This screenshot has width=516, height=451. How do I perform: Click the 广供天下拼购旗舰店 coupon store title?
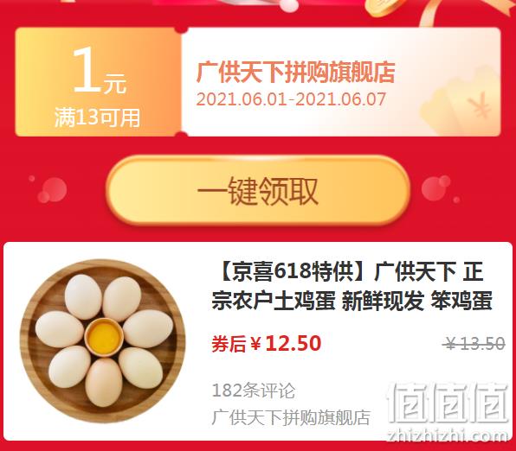[x=295, y=72]
